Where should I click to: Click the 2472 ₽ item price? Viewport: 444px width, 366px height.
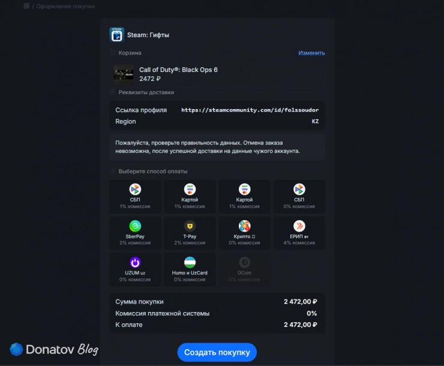click(150, 79)
